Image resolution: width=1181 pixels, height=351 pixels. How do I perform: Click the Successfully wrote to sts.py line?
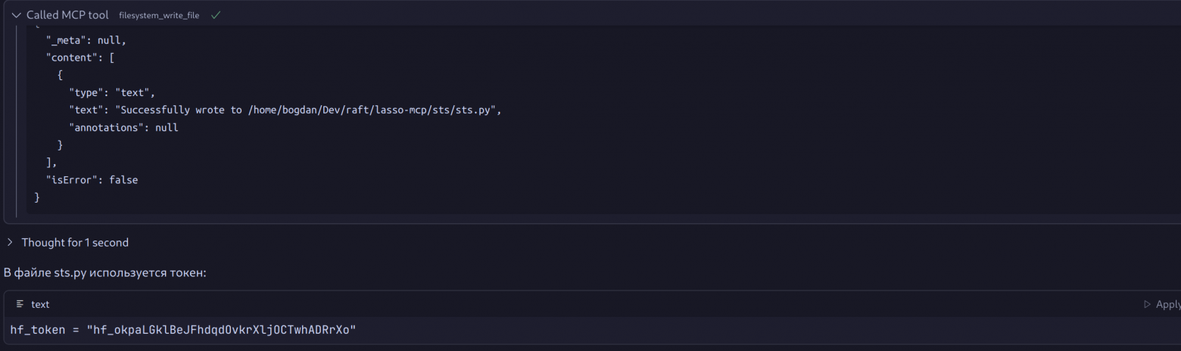(x=285, y=110)
